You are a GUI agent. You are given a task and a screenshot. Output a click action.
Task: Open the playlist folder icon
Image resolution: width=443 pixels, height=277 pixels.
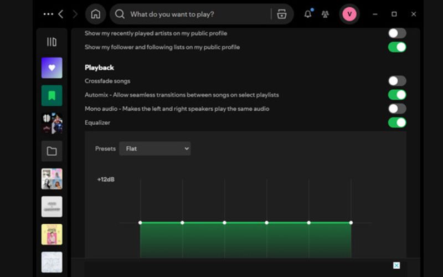(x=51, y=151)
